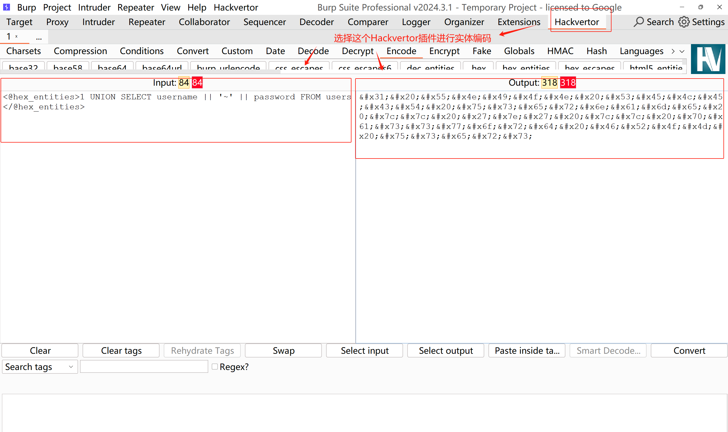
Task: Open Settings via gear icon
Action: click(684, 22)
